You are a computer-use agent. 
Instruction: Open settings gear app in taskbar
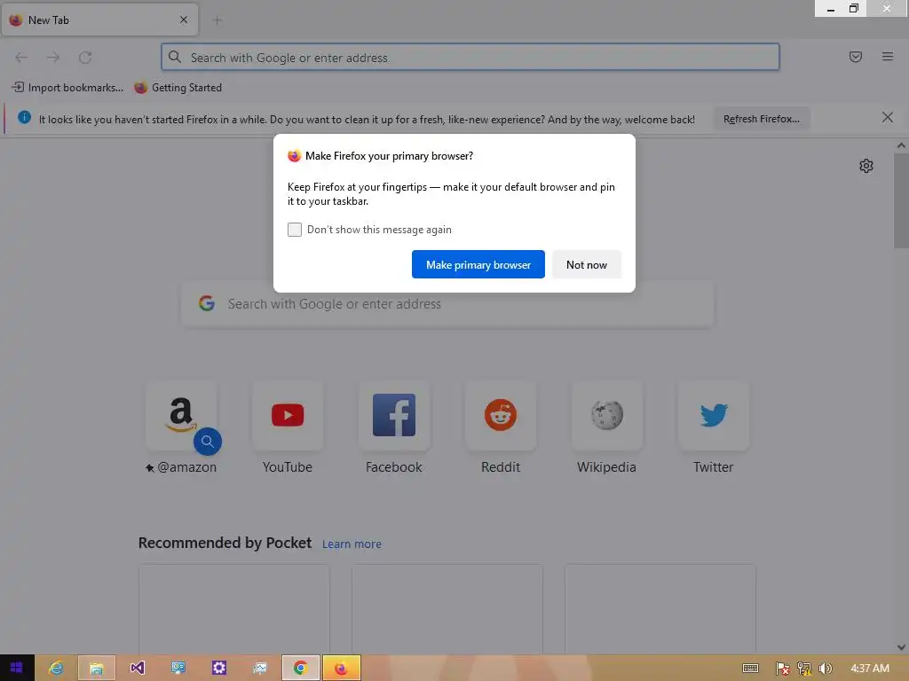pyautogui.click(x=219, y=668)
